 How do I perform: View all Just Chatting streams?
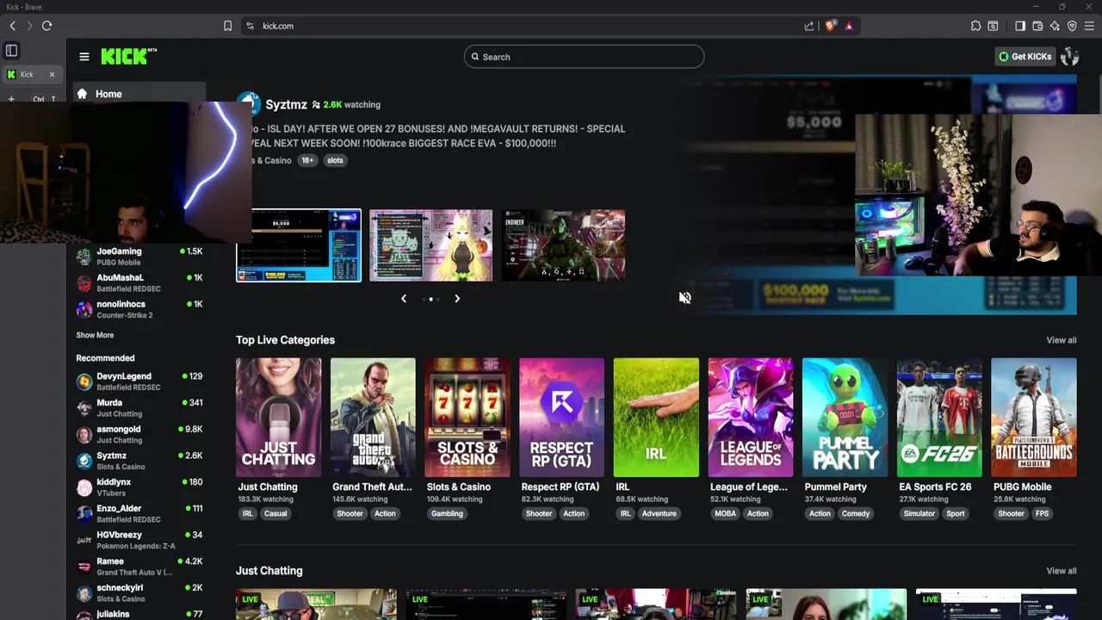1061,571
